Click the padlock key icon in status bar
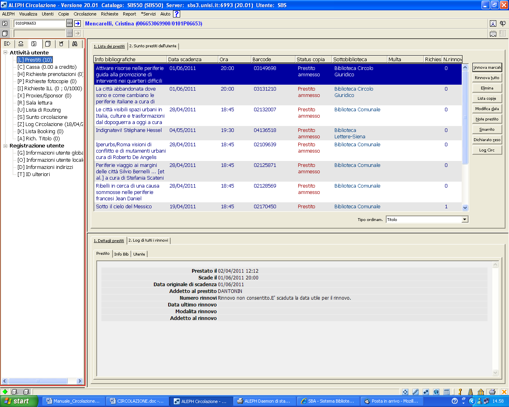509x407 pixels. click(460, 392)
